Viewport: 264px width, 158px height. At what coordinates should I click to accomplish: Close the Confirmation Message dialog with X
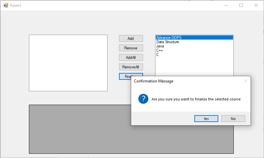click(x=245, y=81)
